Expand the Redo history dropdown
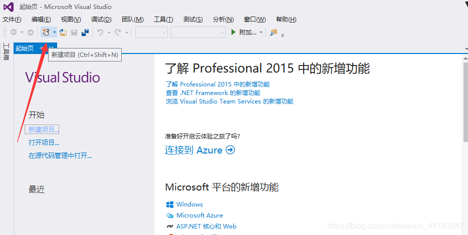This screenshot has height=235, width=468. pyautogui.click(x=127, y=32)
